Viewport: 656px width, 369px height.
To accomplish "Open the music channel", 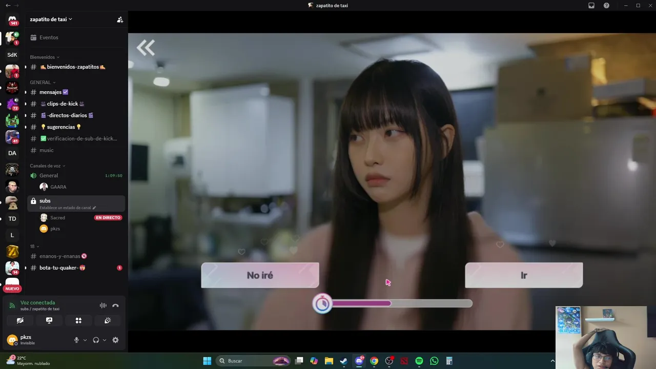I will 76,150.
